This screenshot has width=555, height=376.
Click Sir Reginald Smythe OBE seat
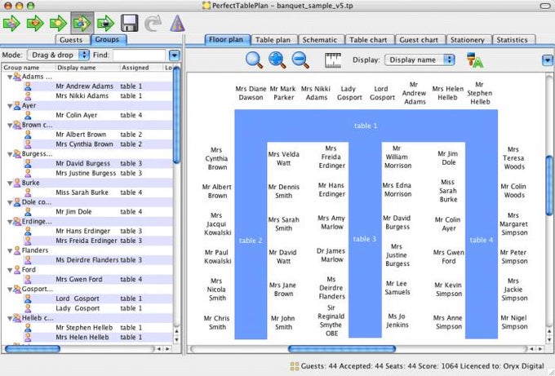pyautogui.click(x=331, y=321)
